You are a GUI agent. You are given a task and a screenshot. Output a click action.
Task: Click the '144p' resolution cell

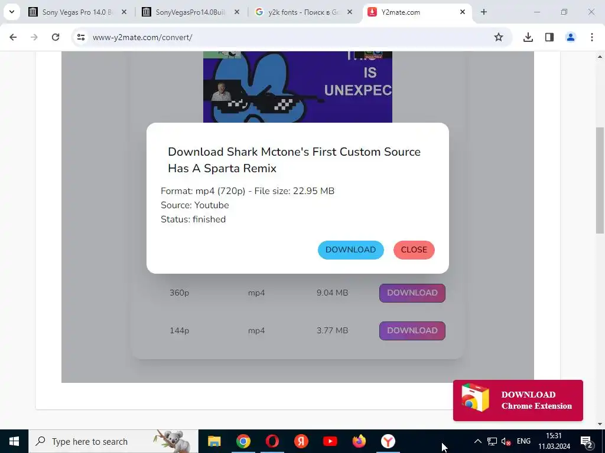point(180,330)
